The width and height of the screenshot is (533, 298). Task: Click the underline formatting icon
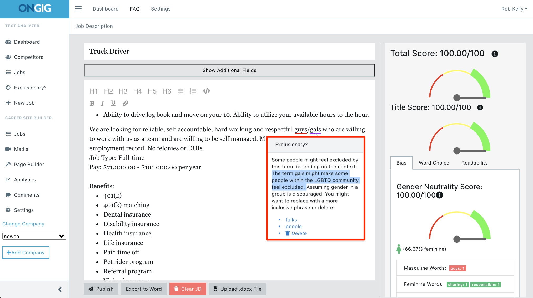point(113,103)
